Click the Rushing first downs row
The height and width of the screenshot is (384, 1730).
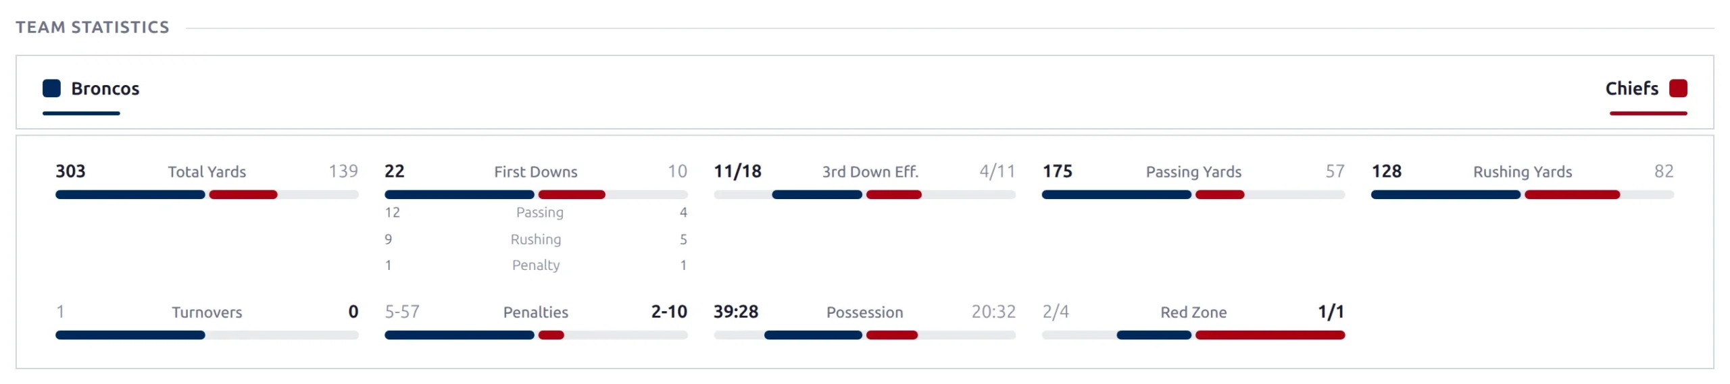click(535, 239)
